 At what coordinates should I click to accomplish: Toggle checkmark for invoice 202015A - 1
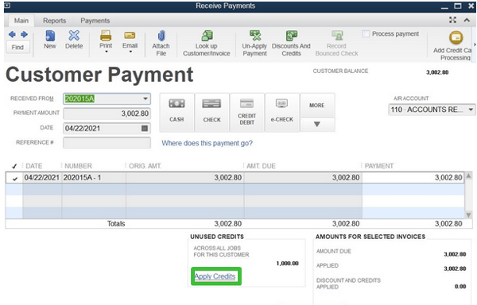pos(15,179)
